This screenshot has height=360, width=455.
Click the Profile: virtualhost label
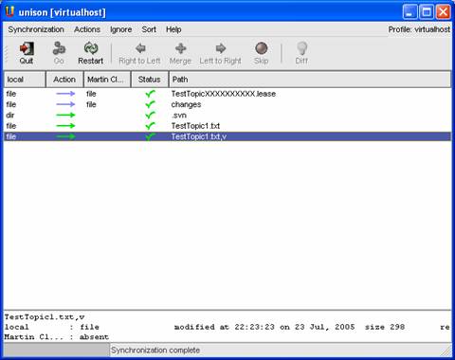(x=419, y=29)
